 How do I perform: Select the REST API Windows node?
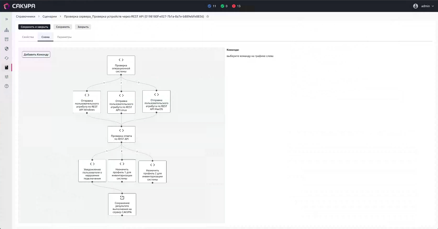pos(87,102)
